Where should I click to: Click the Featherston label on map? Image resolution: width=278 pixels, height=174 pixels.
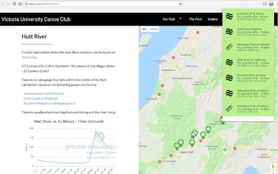point(261,149)
